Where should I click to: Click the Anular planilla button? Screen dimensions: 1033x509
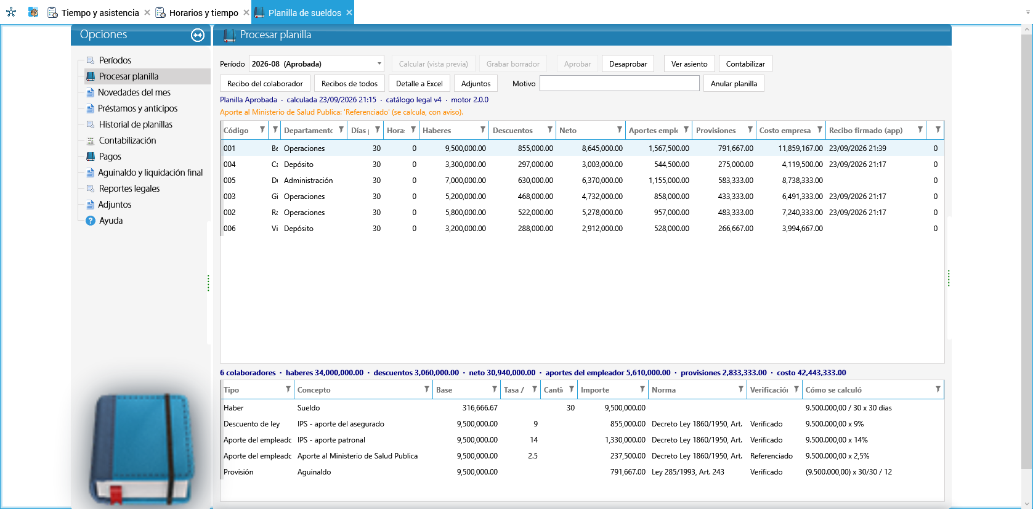point(734,84)
